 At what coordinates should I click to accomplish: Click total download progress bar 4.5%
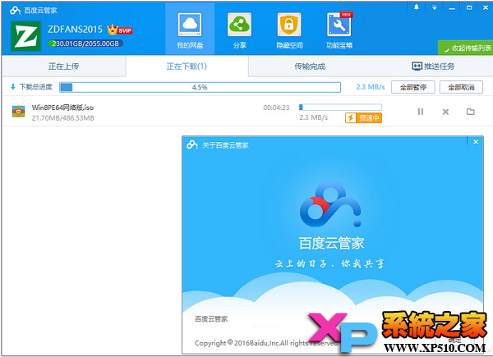coord(200,87)
